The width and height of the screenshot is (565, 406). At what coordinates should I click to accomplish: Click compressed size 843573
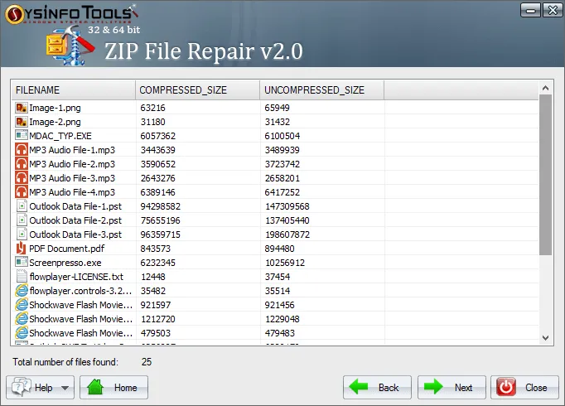155,249
